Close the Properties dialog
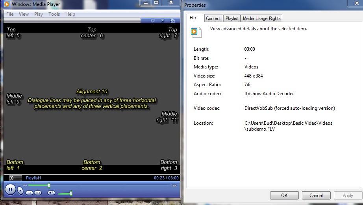This screenshot has width=363, height=205. click(x=357, y=3)
